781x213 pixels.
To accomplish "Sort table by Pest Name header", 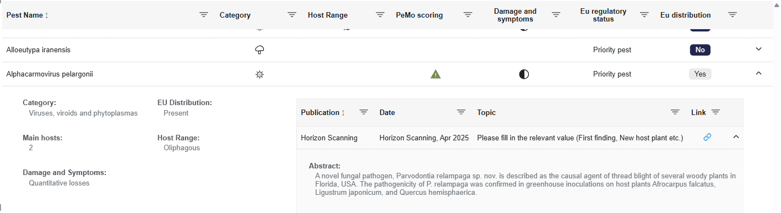I will pos(28,15).
